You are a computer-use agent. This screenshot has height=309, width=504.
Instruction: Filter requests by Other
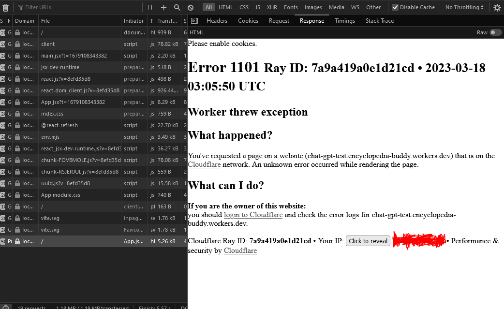(373, 7)
